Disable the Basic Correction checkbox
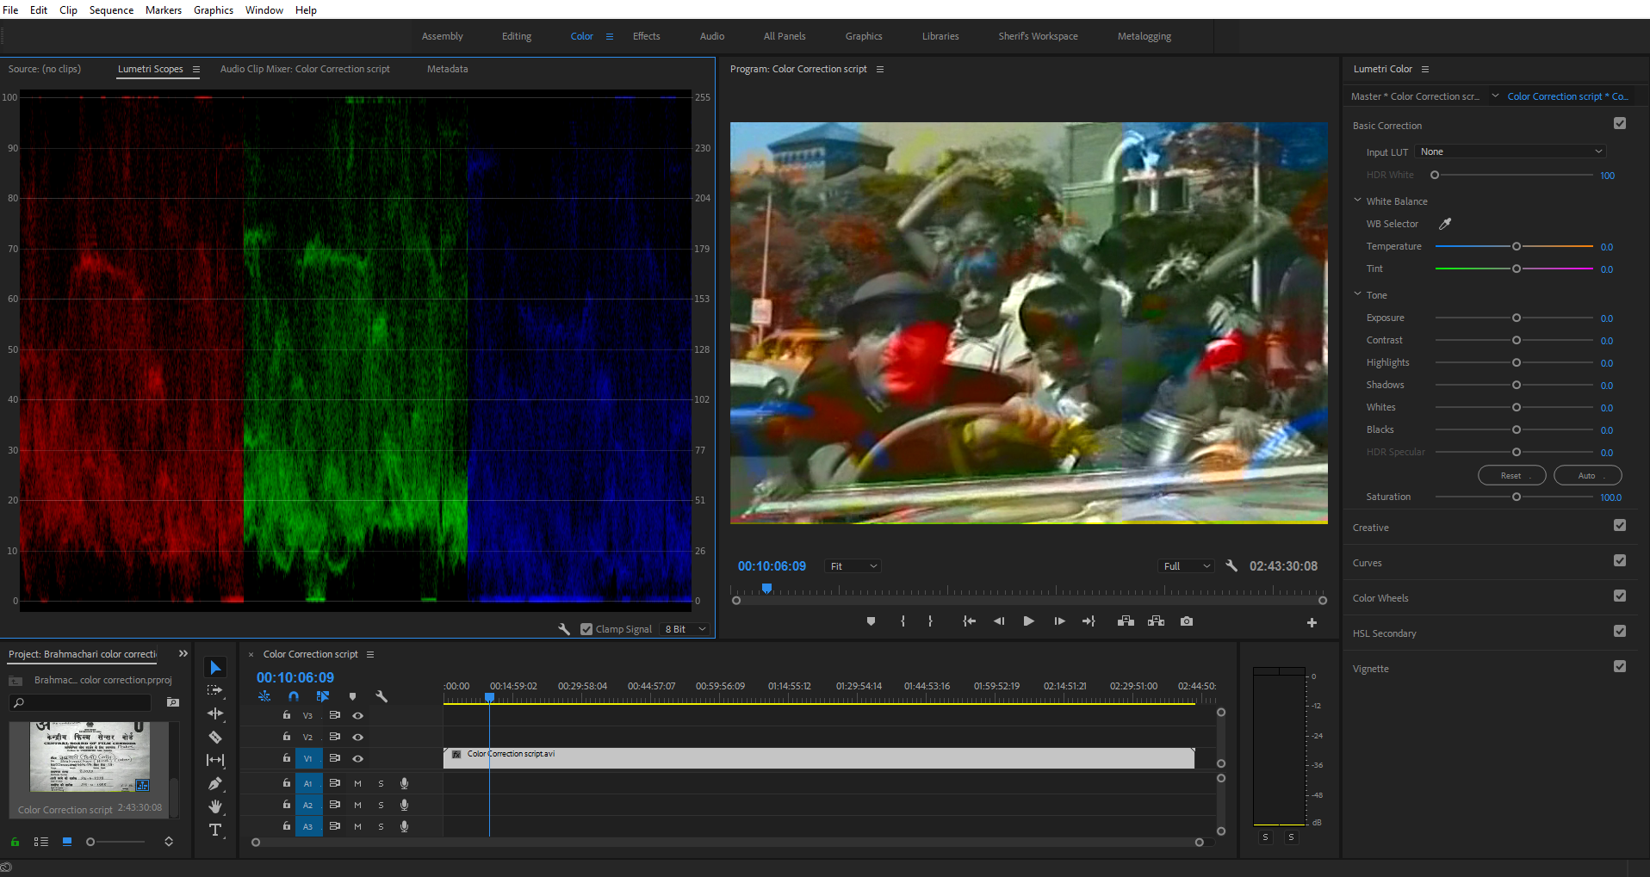This screenshot has height=877, width=1650. [x=1619, y=124]
